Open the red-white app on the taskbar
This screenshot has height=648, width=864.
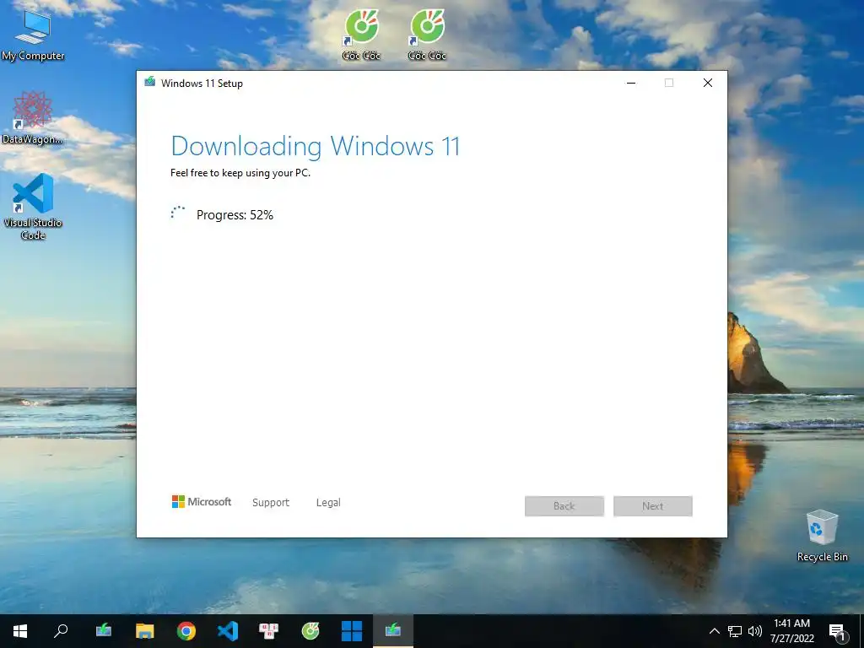269,631
